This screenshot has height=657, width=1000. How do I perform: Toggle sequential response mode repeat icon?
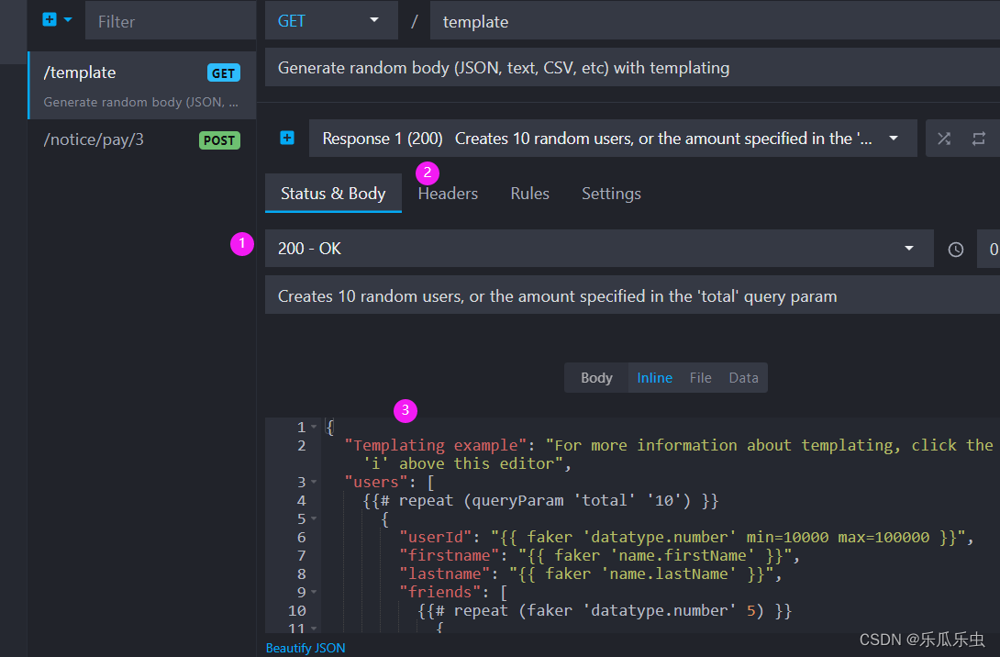pyautogui.click(x=978, y=139)
